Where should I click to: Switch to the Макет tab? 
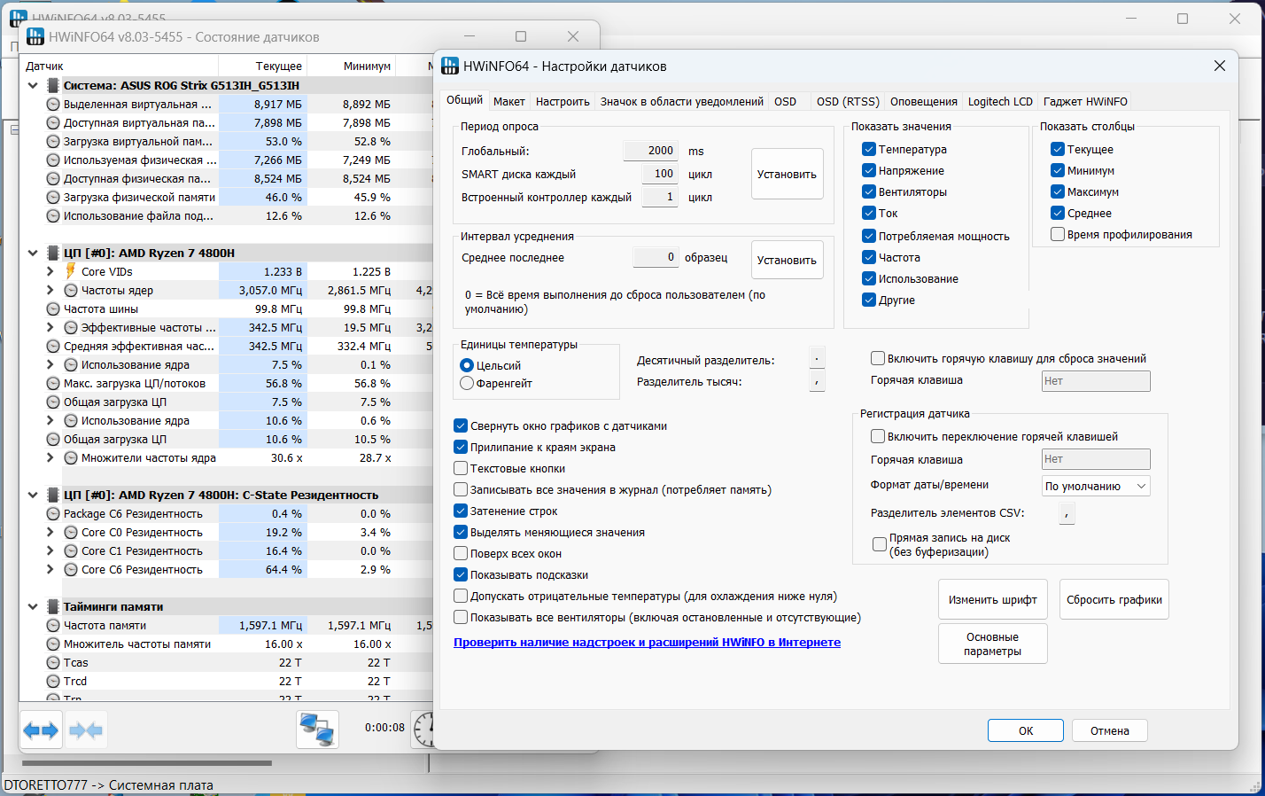coord(509,101)
